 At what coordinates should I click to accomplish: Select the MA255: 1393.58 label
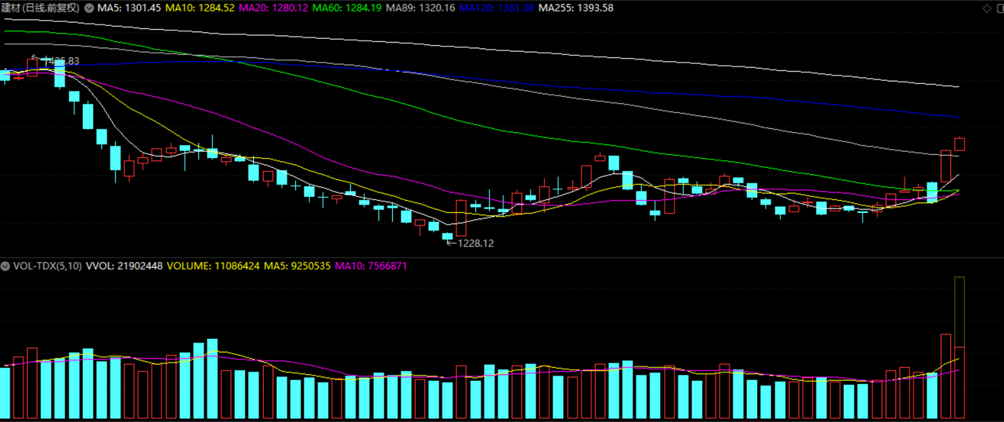click(x=576, y=8)
